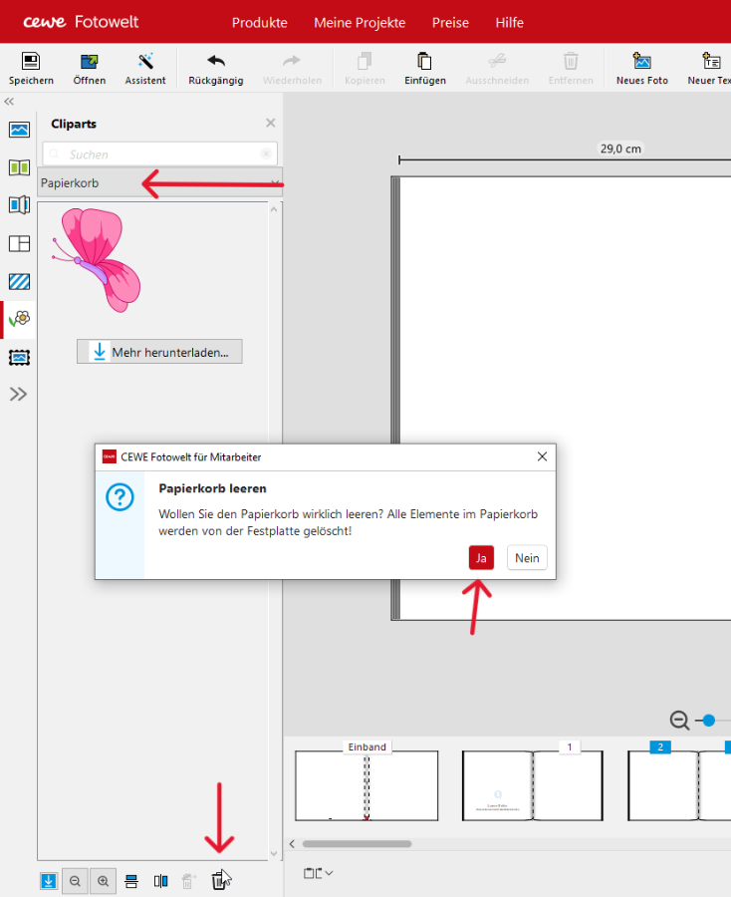Open the photos sidebar panel

20,130
